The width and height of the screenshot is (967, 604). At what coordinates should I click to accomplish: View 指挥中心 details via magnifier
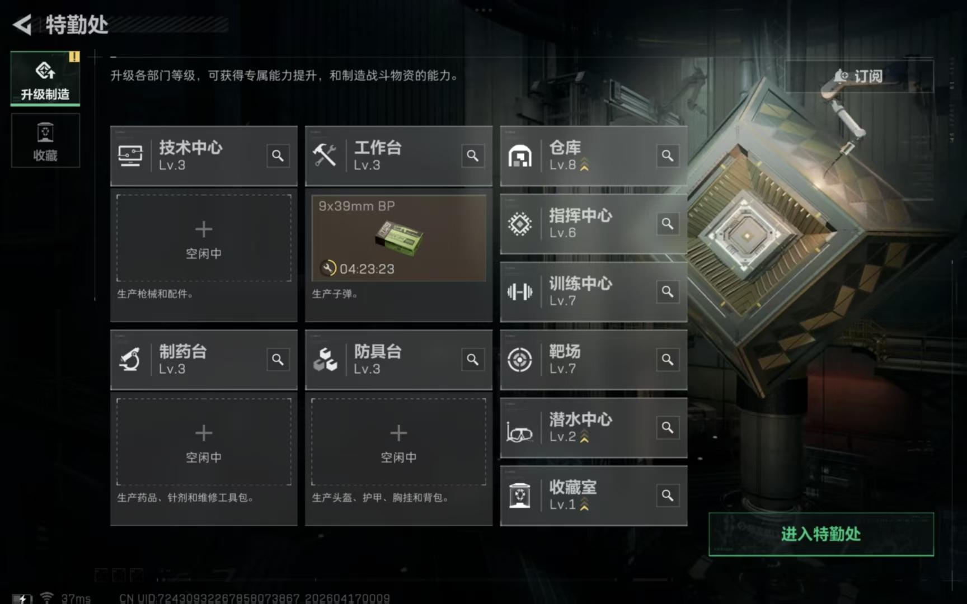pyautogui.click(x=668, y=224)
